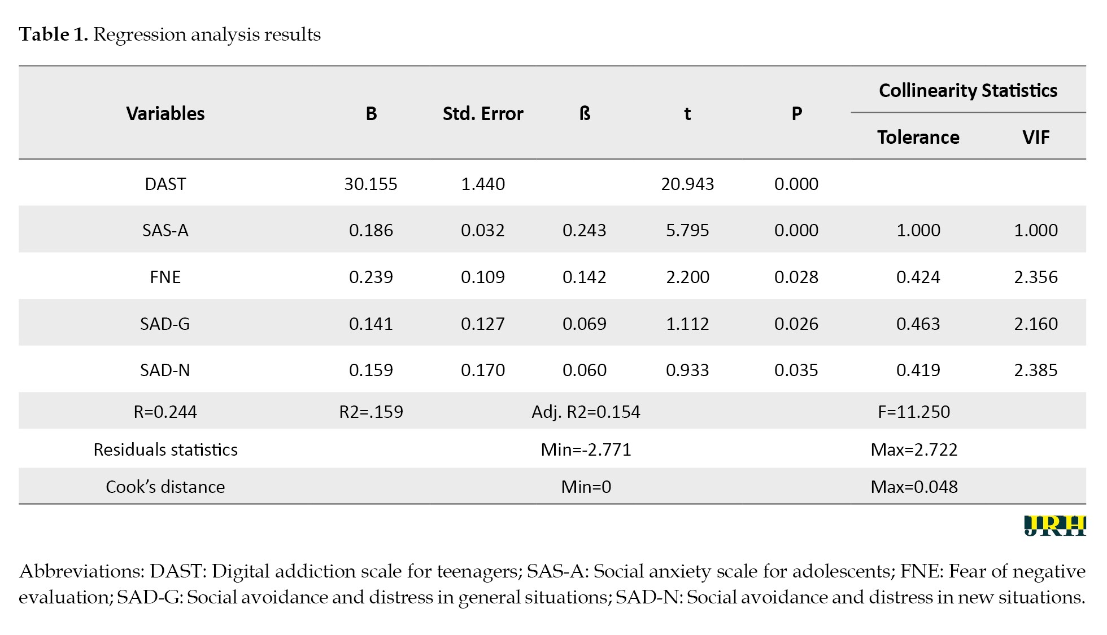This screenshot has height=635, width=1107.
Task: Click the Tolerance subheader
Action: pyautogui.click(x=918, y=137)
